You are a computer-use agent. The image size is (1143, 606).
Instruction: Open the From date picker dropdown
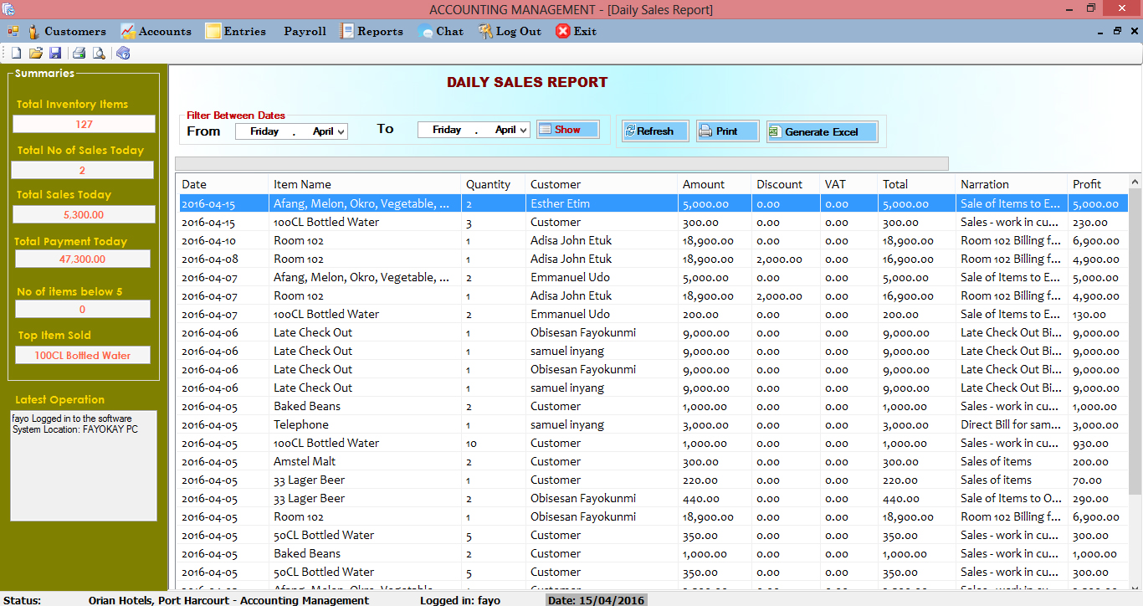(x=341, y=131)
